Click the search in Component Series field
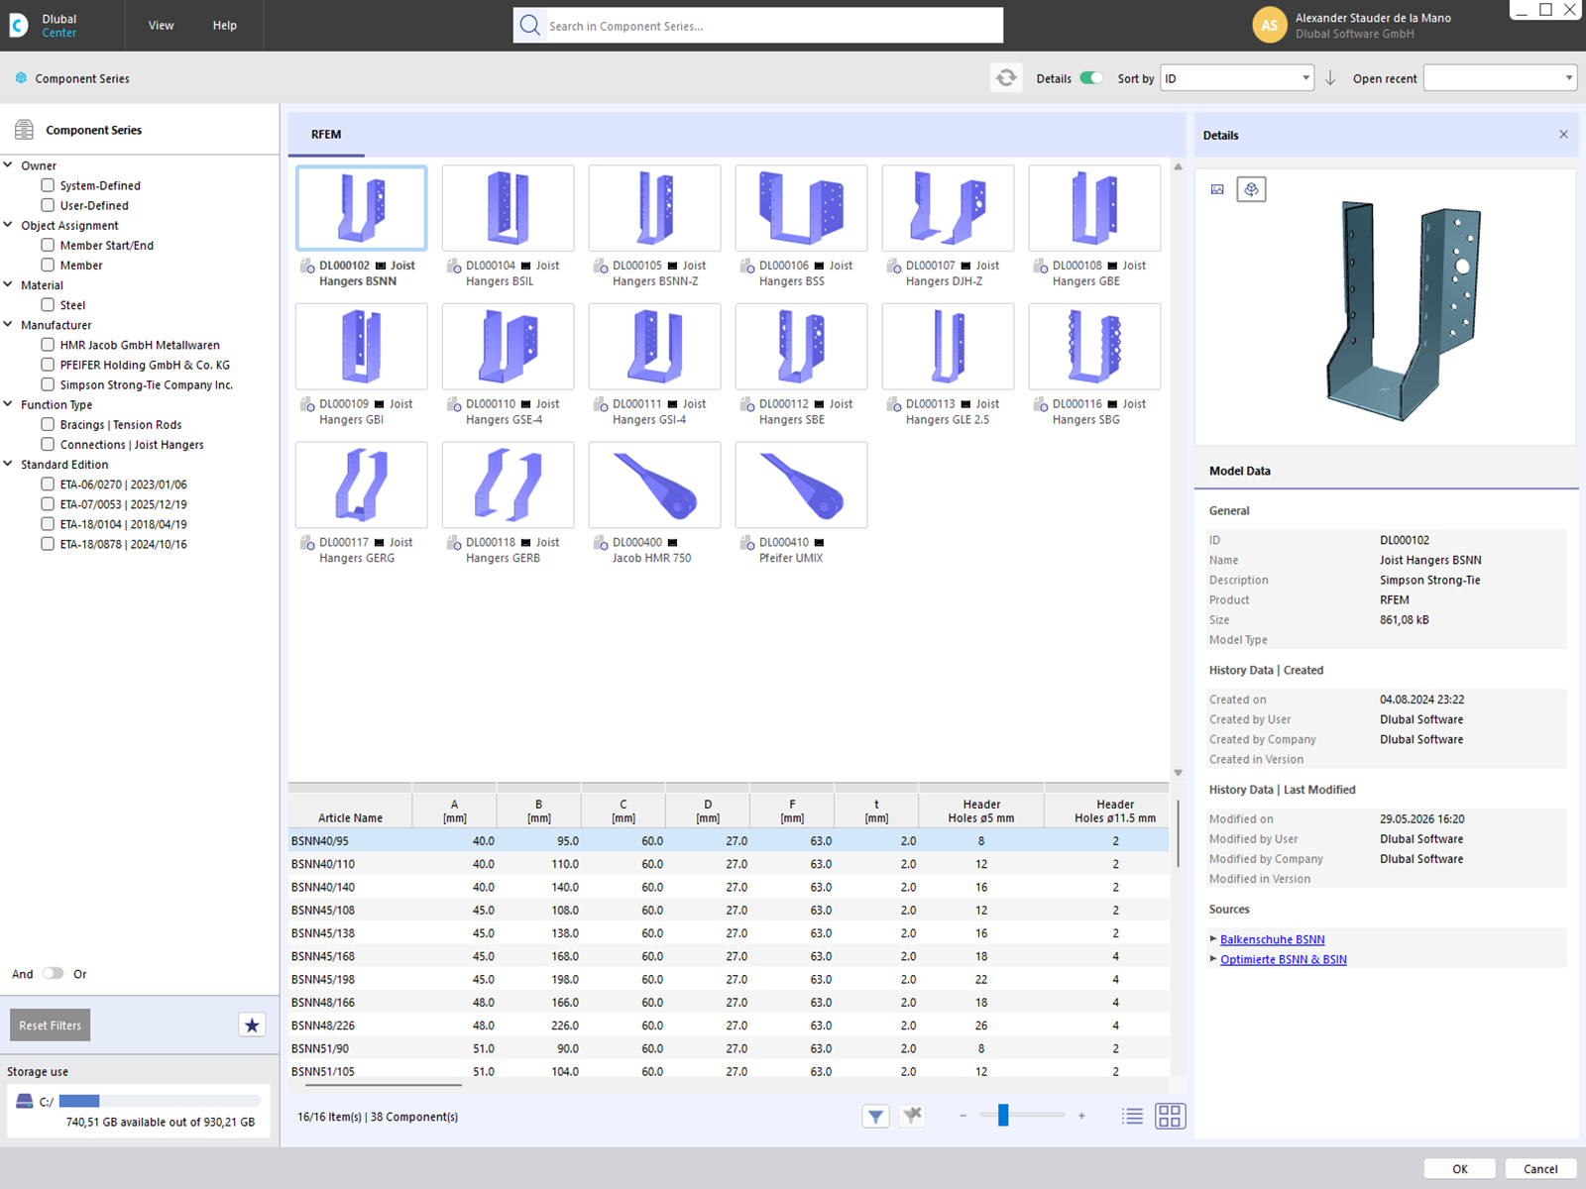Viewport: 1586px width, 1189px height. pos(758,26)
